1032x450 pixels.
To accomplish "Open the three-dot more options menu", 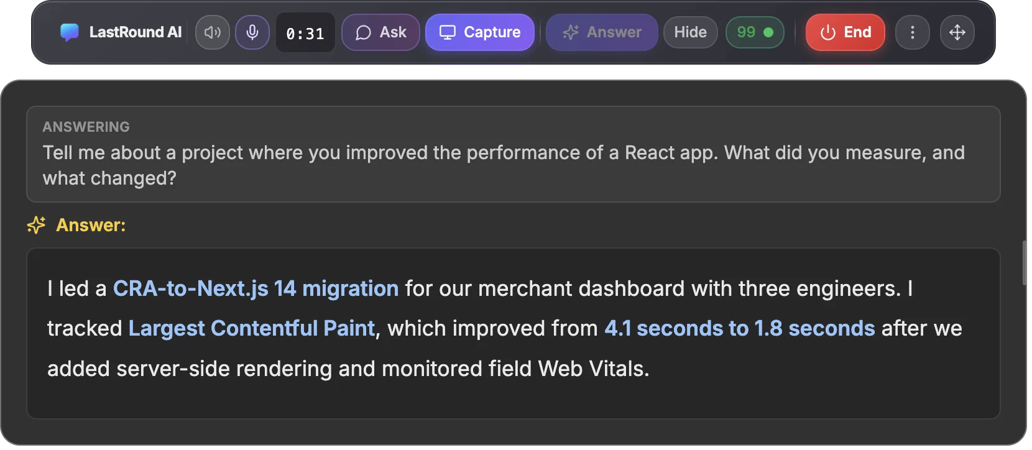I will tap(913, 32).
